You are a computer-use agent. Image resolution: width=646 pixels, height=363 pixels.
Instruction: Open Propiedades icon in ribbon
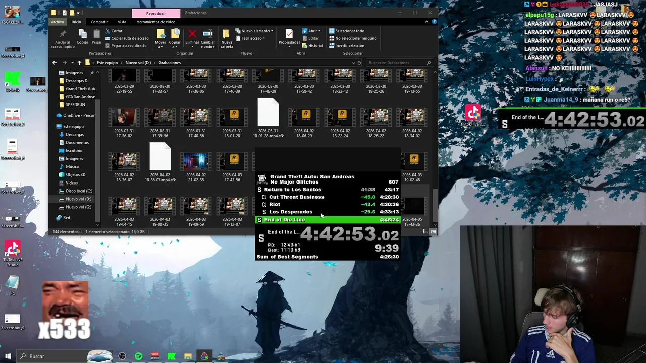point(289,34)
